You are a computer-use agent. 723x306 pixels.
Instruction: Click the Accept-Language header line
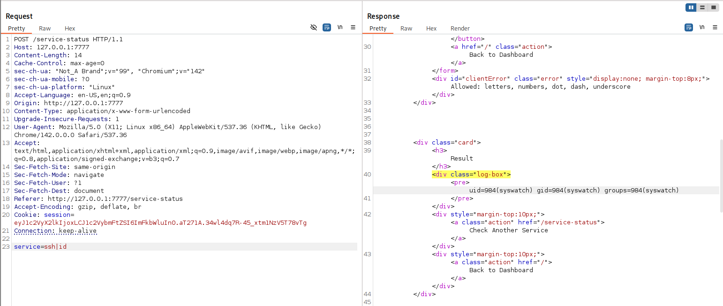click(72, 95)
